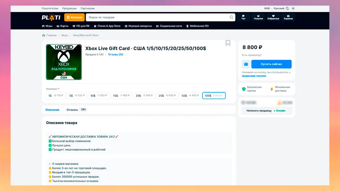Screen dimensions: 340x191
Task: Select the 15$ denomination option
Action: 121,95
